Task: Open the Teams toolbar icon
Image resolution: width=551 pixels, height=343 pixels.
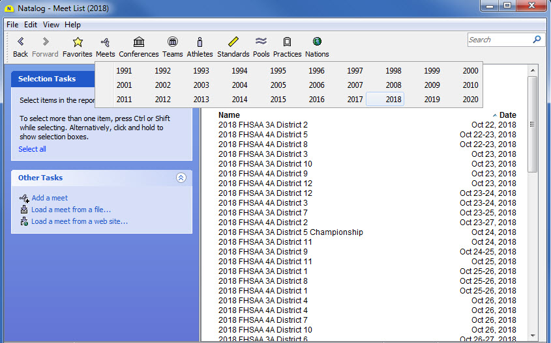Action: tap(172, 42)
